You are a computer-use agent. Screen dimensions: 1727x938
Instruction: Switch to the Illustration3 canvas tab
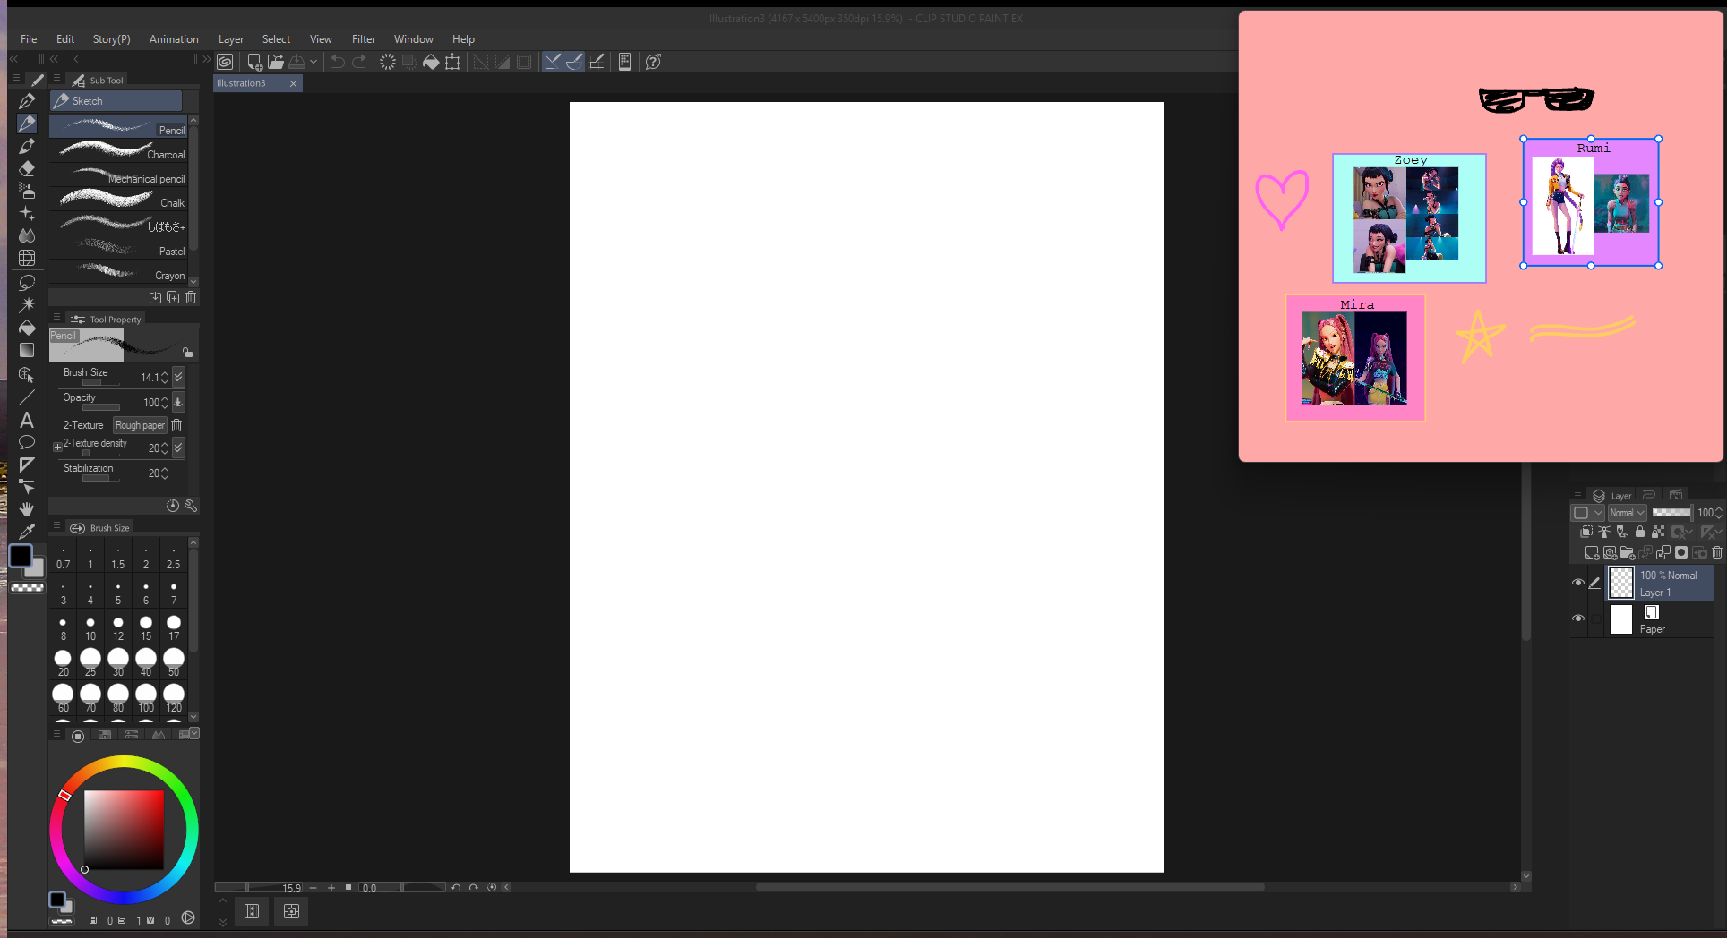tap(242, 82)
